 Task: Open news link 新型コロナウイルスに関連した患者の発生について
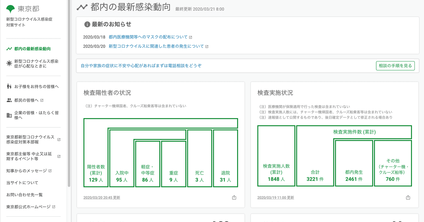156,46
